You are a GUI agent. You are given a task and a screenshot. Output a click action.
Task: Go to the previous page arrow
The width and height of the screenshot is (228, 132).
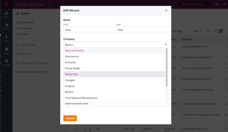point(216,31)
